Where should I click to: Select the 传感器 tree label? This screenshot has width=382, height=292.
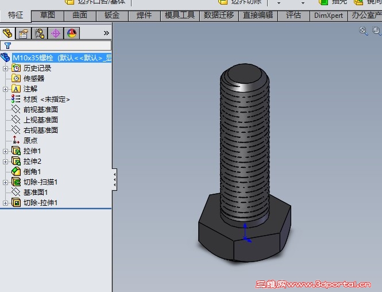tap(34, 79)
